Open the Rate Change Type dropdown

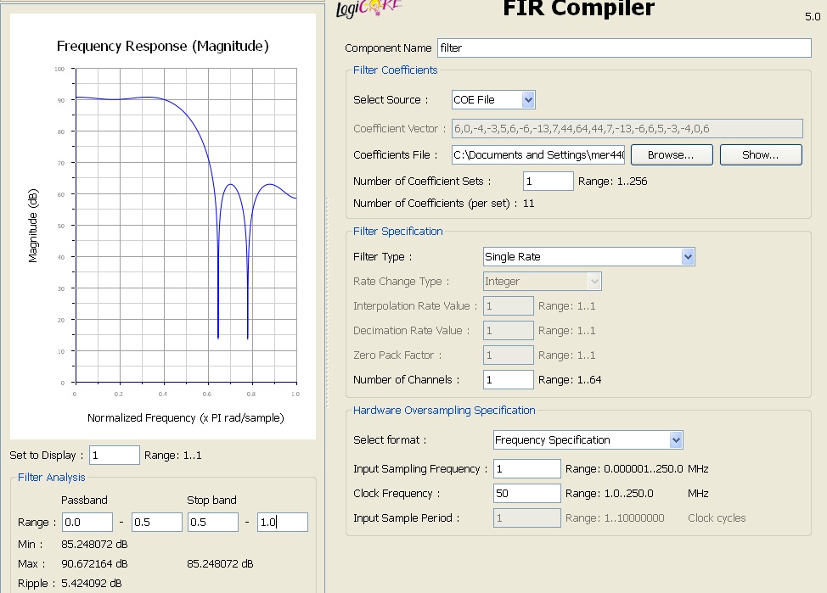(x=543, y=282)
